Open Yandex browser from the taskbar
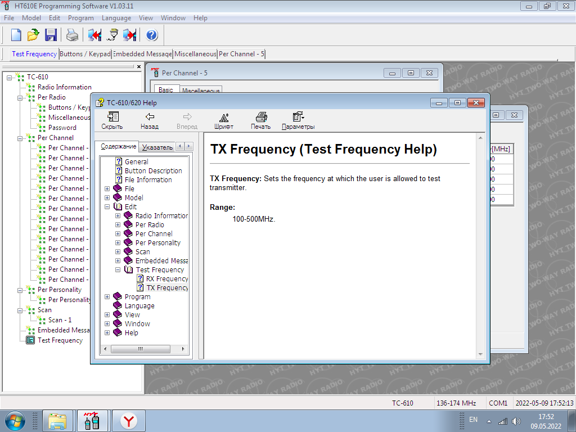 [x=129, y=421]
